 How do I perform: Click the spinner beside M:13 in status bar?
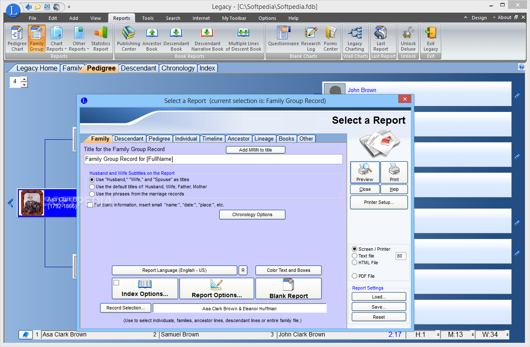(473, 335)
